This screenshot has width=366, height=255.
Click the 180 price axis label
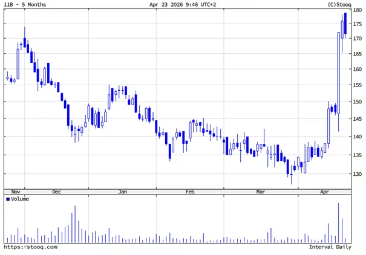pyautogui.click(x=358, y=10)
